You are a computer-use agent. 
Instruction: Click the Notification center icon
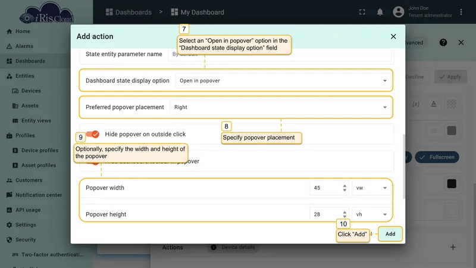pyautogui.click(x=9, y=195)
